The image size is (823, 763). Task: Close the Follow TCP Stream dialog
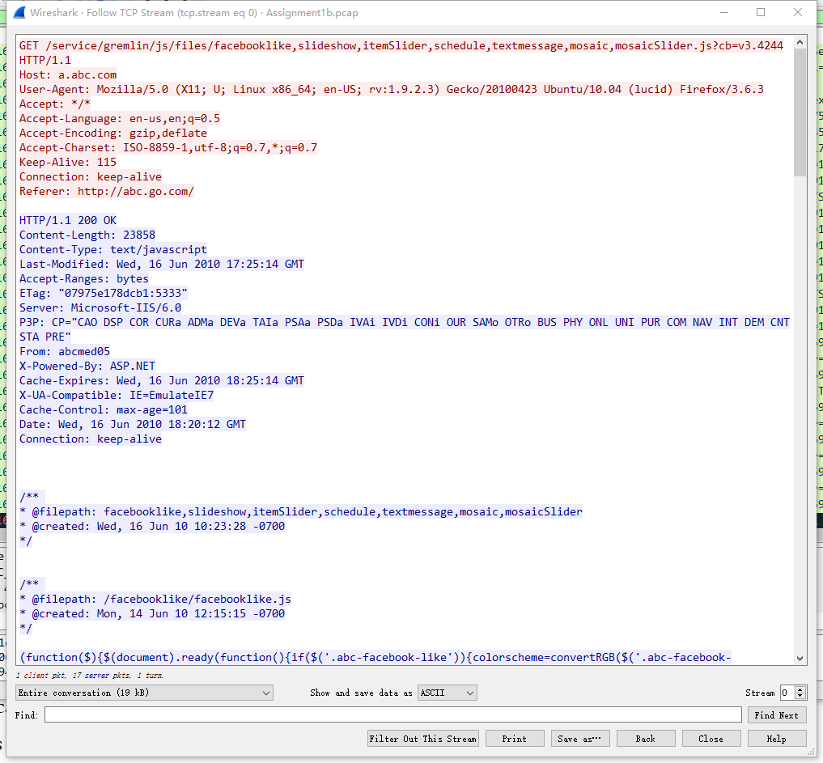tap(711, 738)
